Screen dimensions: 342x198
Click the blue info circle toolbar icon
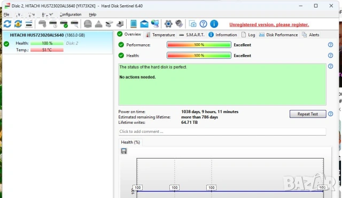coord(214,24)
